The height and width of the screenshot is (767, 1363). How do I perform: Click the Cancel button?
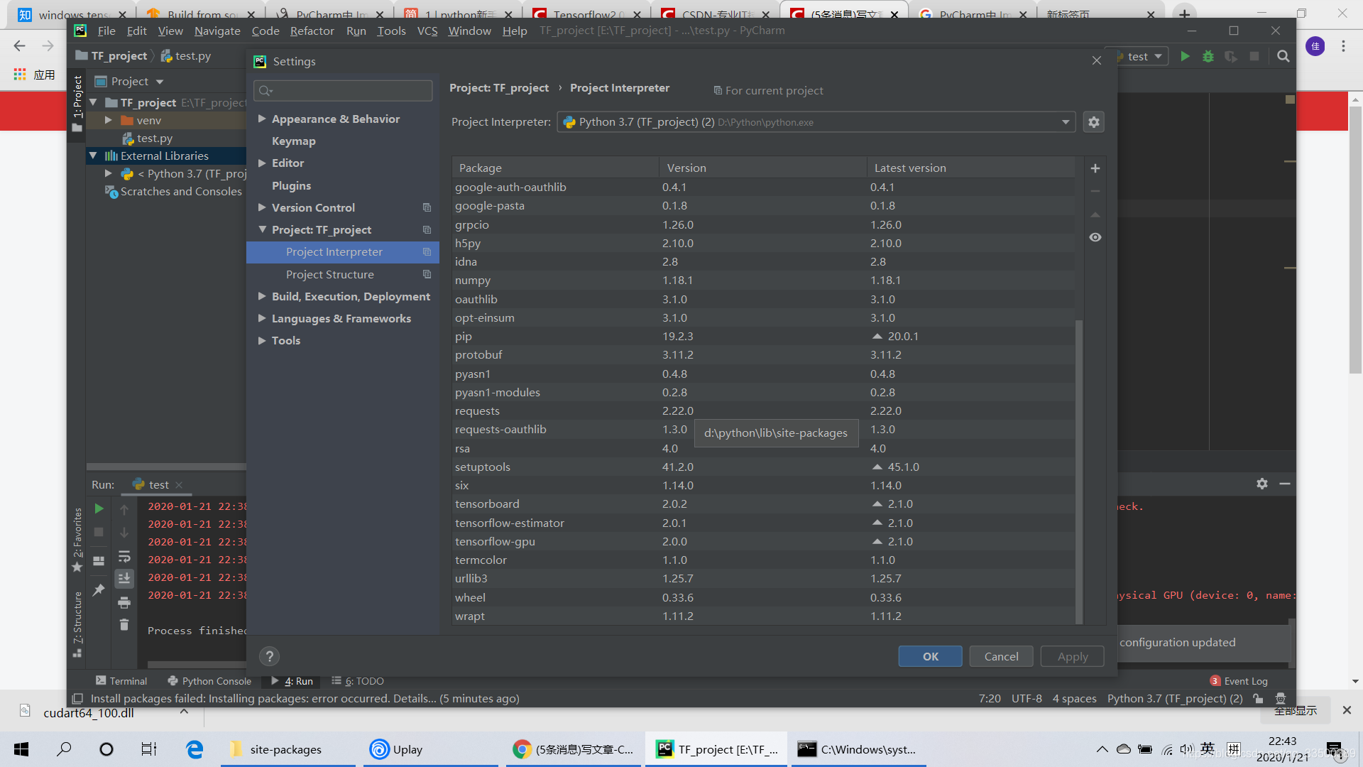tap(1001, 656)
